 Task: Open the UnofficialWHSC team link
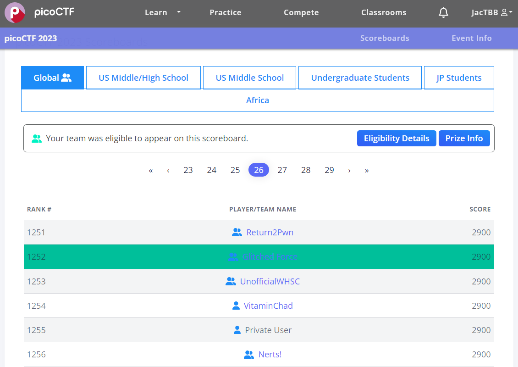click(x=270, y=281)
